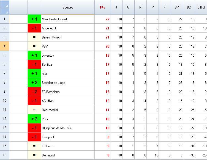
Task: Click the N column header
Action: (x=140, y=7)
